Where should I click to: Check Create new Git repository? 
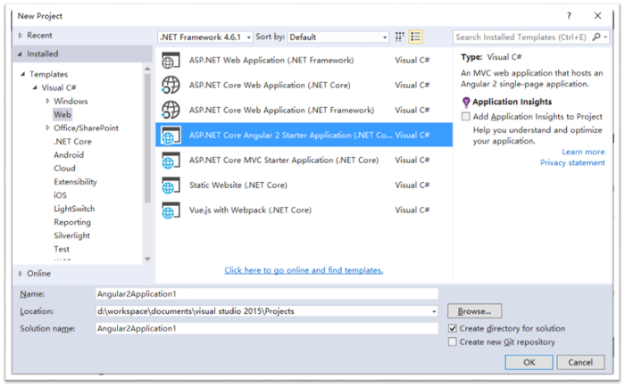452,342
